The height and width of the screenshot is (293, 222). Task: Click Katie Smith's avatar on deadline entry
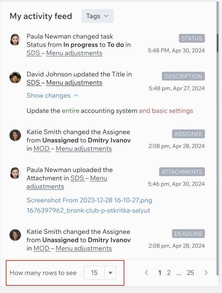tap(15, 235)
